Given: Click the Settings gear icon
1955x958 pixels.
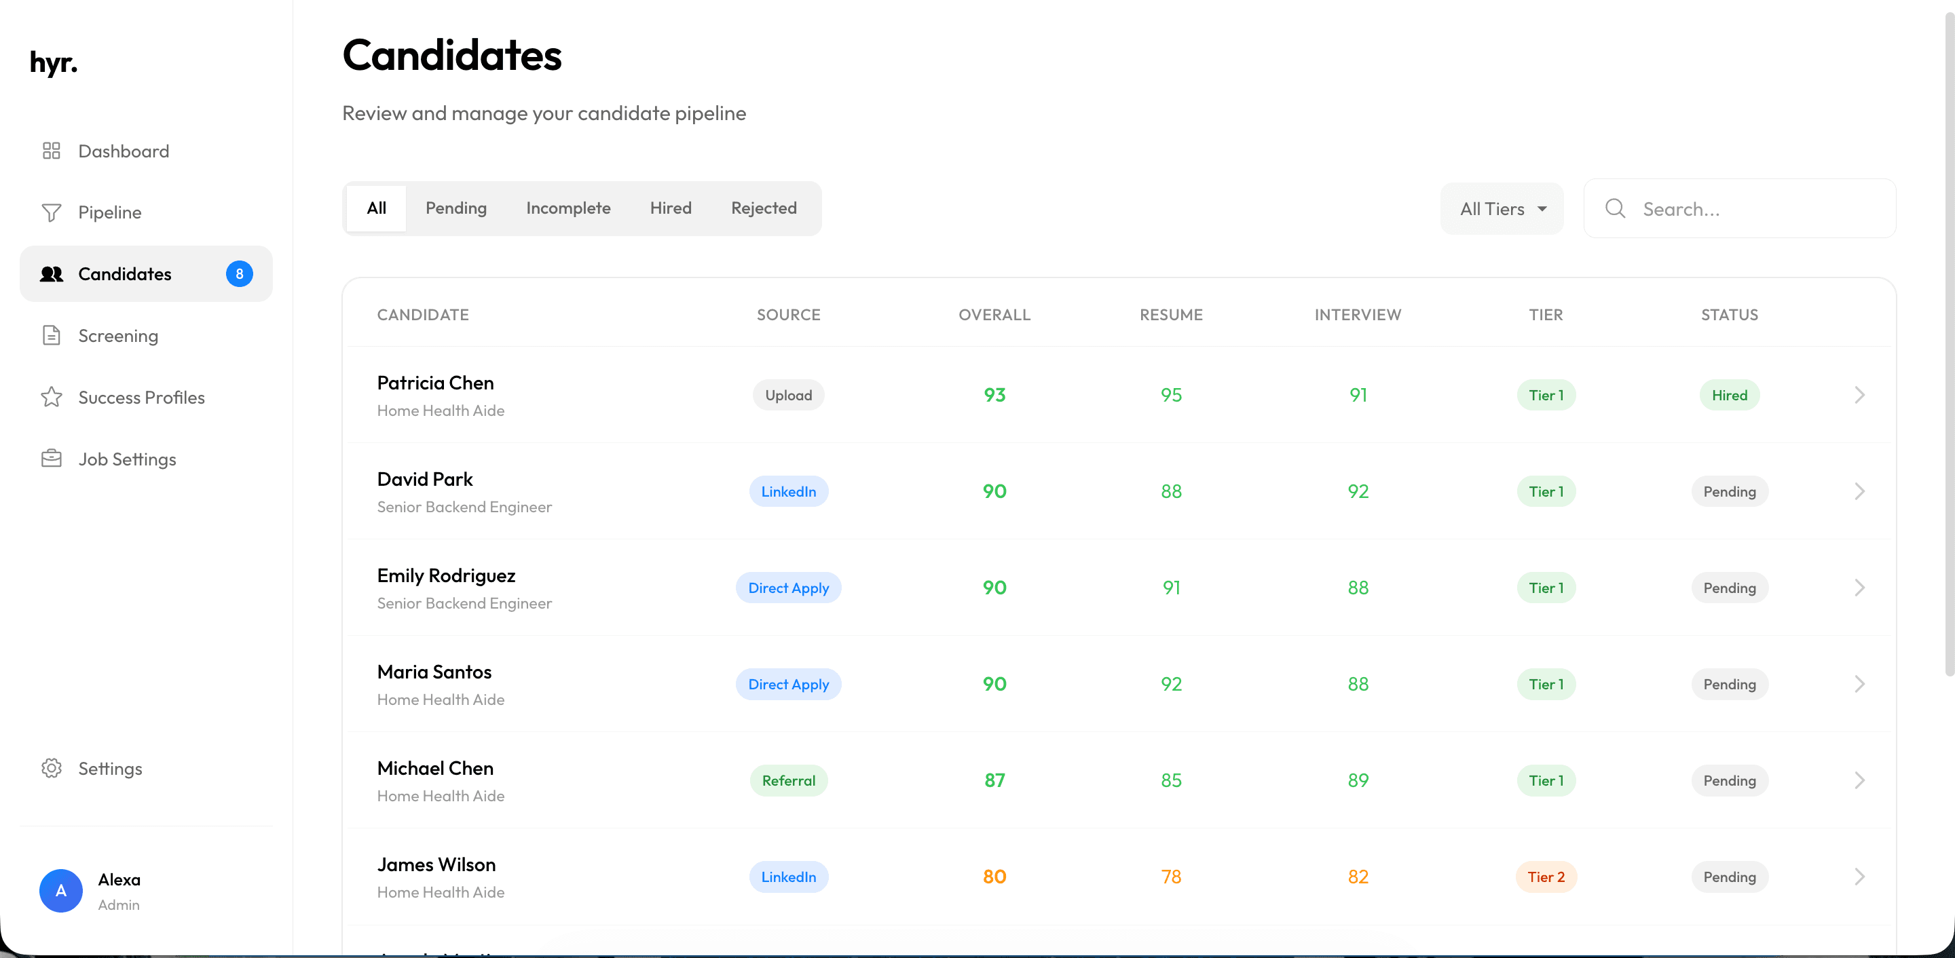Looking at the screenshot, I should [x=52, y=767].
